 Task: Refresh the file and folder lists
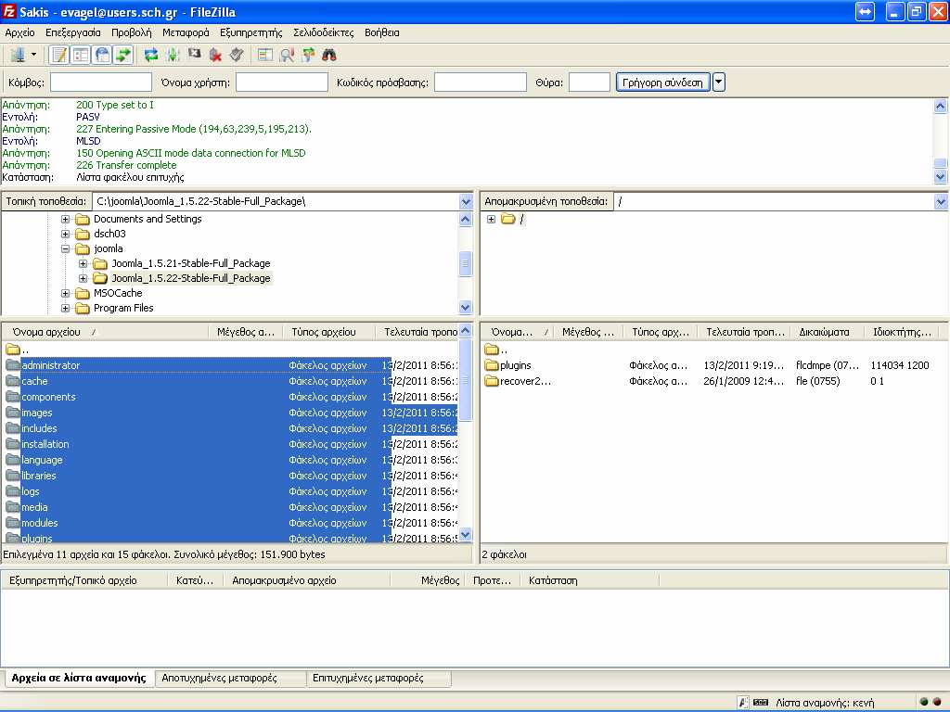pyautogui.click(x=151, y=55)
